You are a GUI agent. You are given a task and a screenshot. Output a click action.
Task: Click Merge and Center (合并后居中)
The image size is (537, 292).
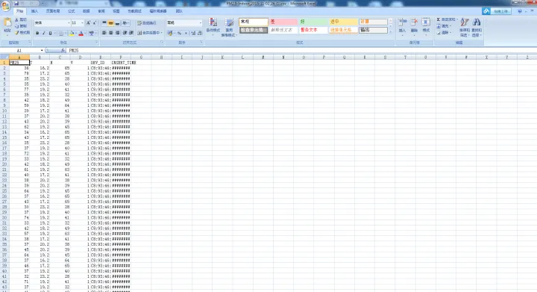point(149,33)
